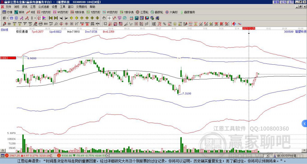Open the 赢家轮 tool
This screenshot has width=307, height=164.
pos(157,12)
